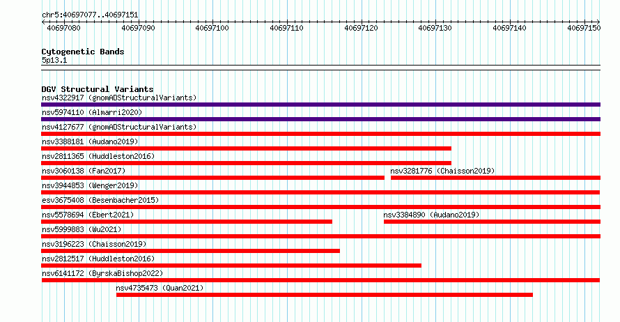Click ruler position 40697100
The height and width of the screenshot is (322, 620).
(x=212, y=28)
